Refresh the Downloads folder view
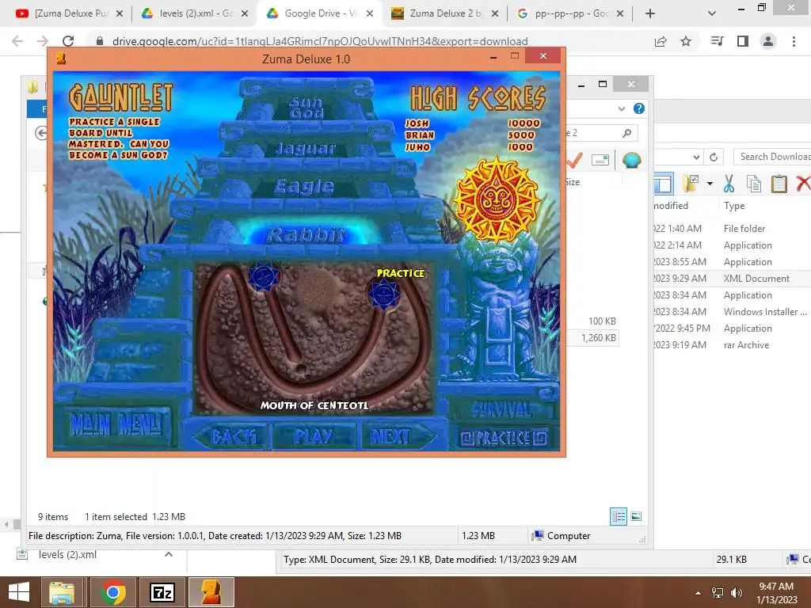 (714, 158)
